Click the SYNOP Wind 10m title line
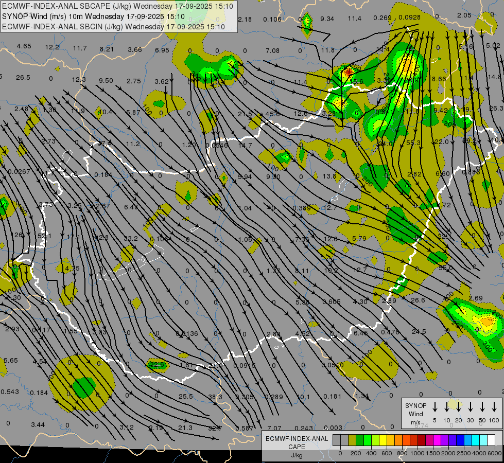The height and width of the screenshot is (463, 504). (93, 16)
